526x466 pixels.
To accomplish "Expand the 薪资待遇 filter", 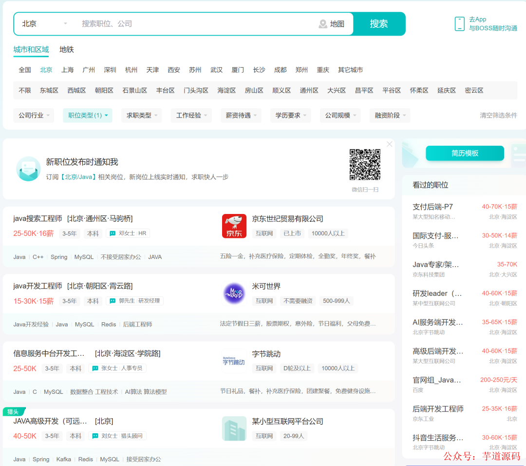I will [241, 115].
